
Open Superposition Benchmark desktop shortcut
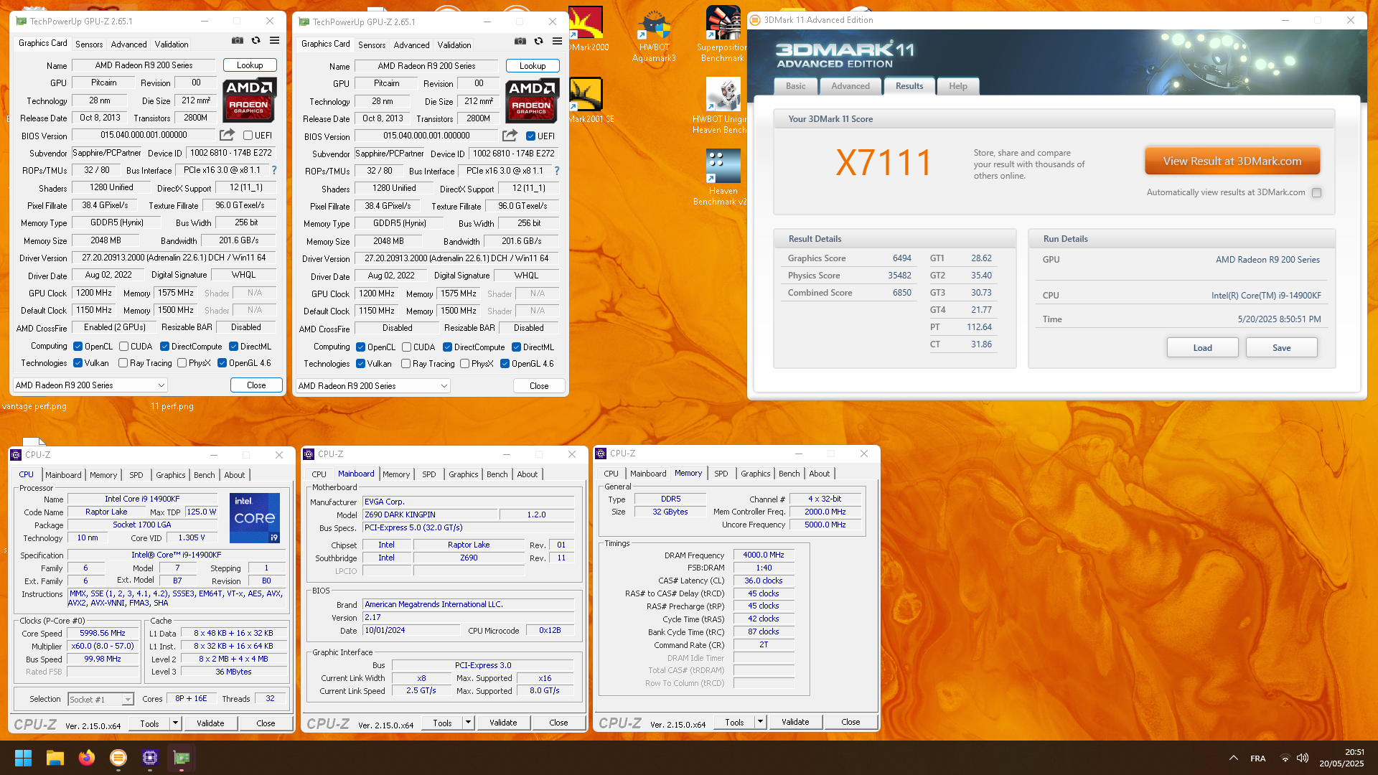[x=723, y=34]
